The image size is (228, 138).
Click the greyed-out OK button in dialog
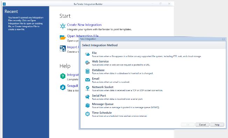click(x=187, y=125)
